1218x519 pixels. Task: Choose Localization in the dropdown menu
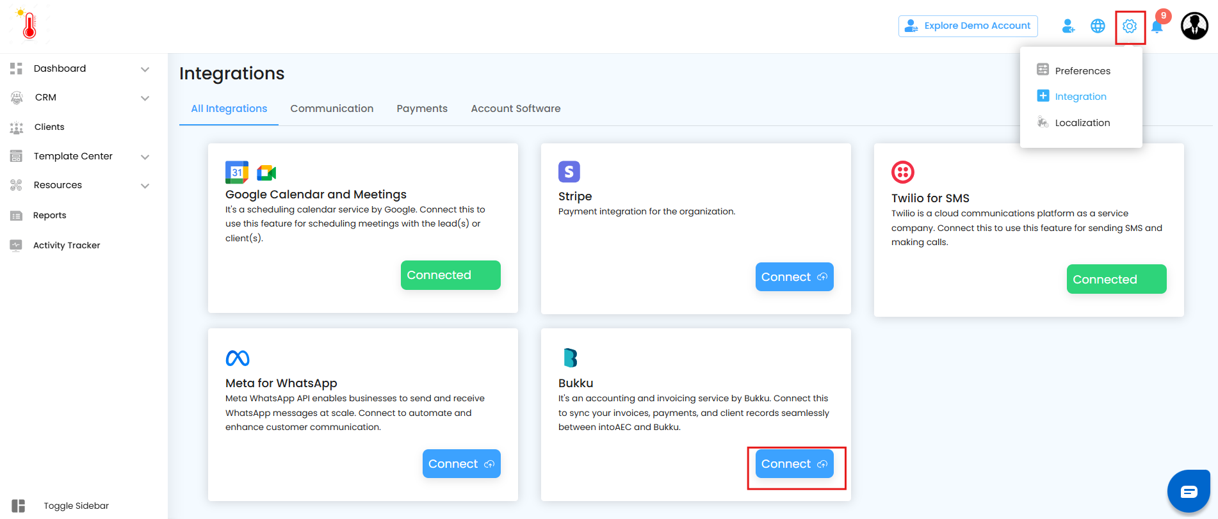tap(1082, 123)
